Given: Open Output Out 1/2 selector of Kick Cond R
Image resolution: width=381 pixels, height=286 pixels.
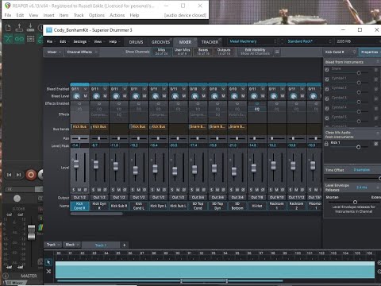Looking at the screenshot, I should click(x=79, y=197).
